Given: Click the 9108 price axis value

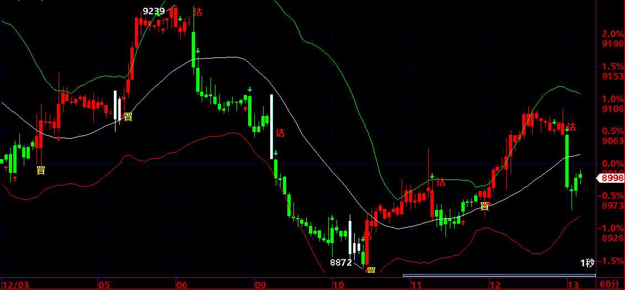Looking at the screenshot, I should click(x=613, y=108).
